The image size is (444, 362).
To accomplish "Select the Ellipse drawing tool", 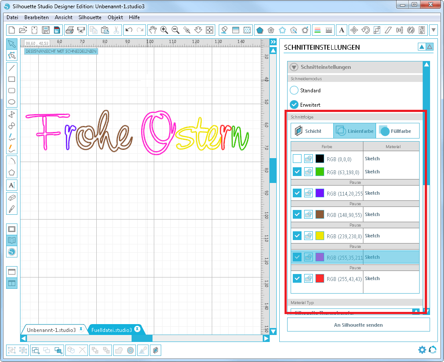I will click(12, 102).
